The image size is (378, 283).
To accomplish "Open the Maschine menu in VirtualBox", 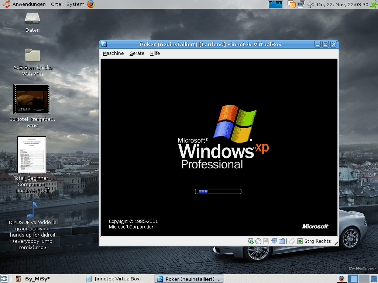I will pos(113,53).
